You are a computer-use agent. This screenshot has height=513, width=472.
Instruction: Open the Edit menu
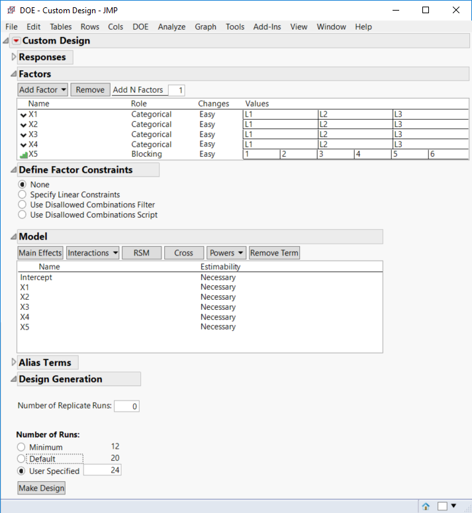(x=33, y=27)
